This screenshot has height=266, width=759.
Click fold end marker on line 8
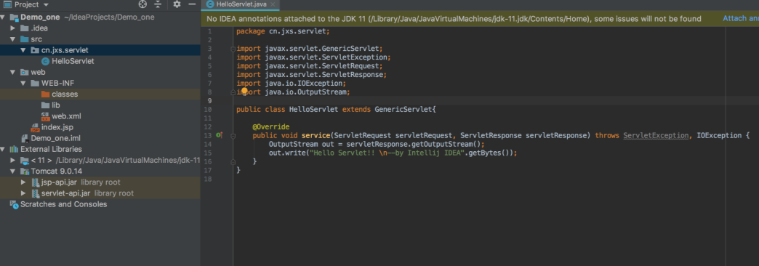233,92
